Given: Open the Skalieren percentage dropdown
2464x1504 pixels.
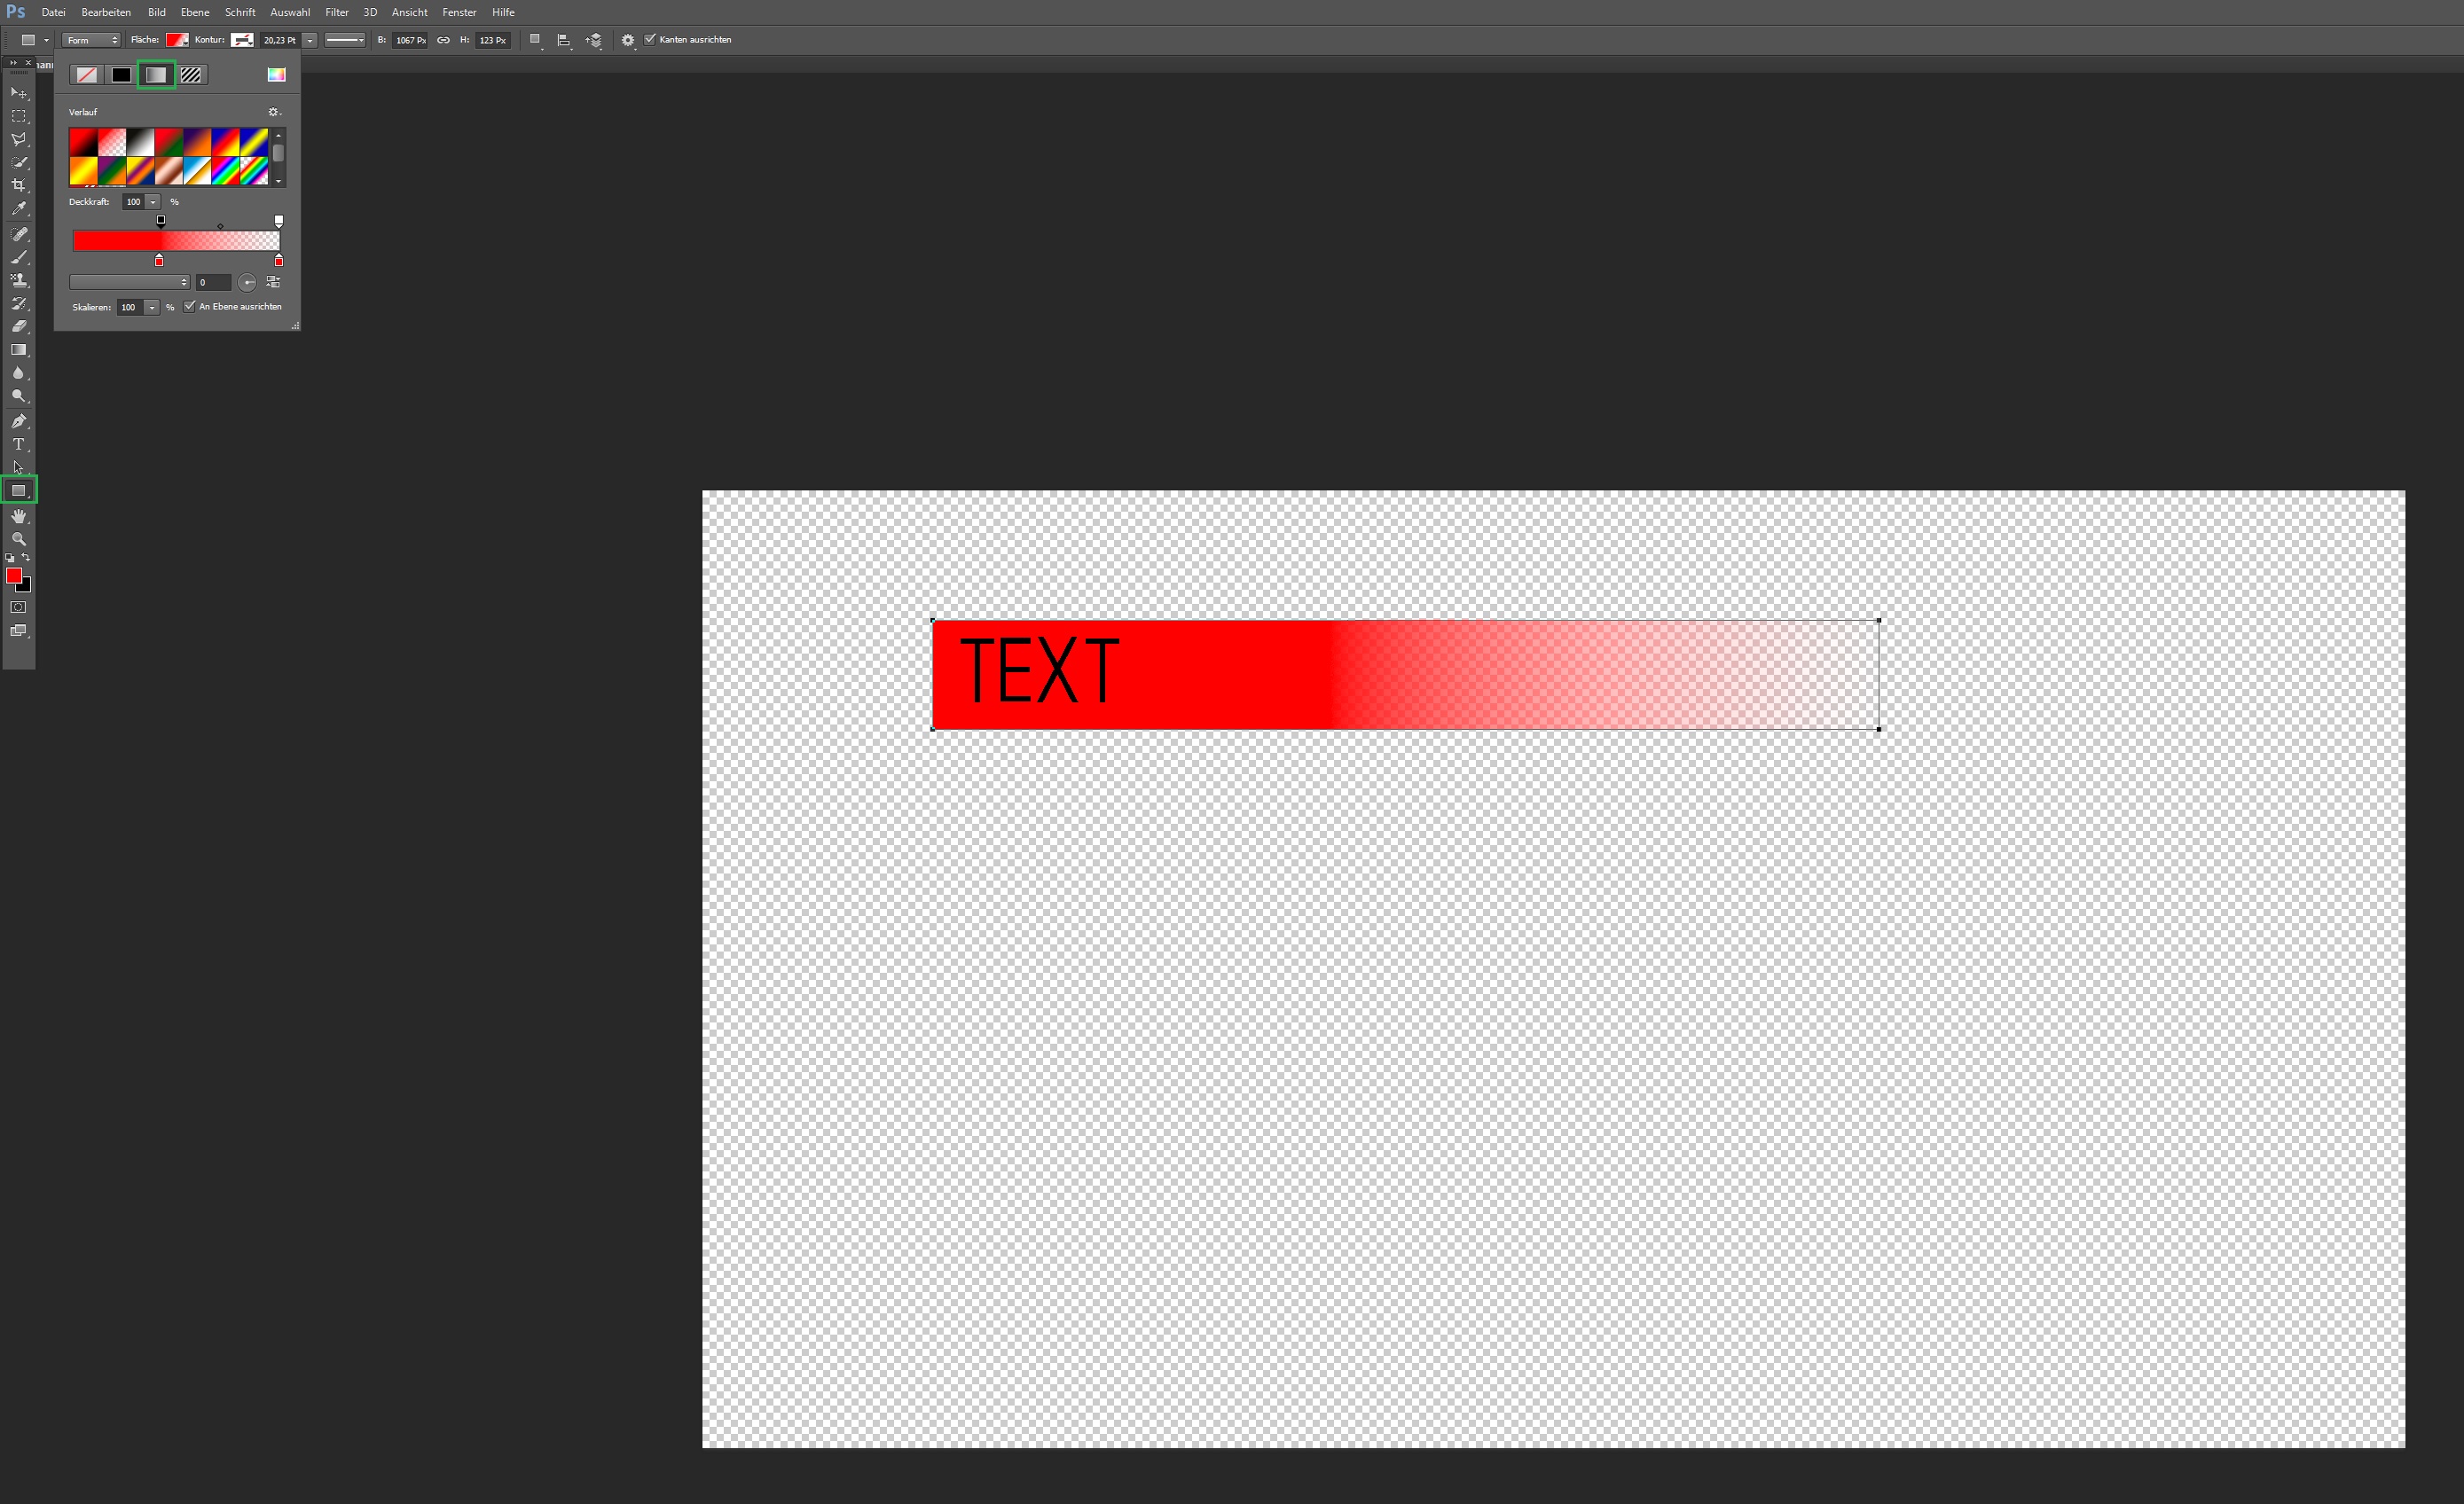Looking at the screenshot, I should tap(152, 308).
